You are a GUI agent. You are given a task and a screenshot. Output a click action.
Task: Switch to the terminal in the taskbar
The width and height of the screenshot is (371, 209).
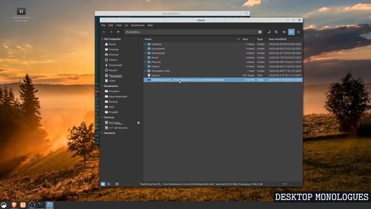click(x=40, y=205)
